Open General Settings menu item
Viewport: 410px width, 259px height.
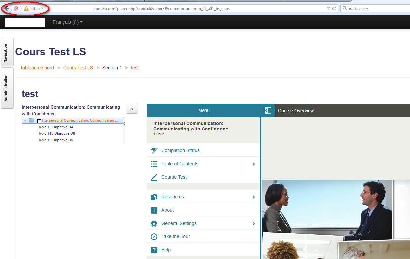point(203,223)
